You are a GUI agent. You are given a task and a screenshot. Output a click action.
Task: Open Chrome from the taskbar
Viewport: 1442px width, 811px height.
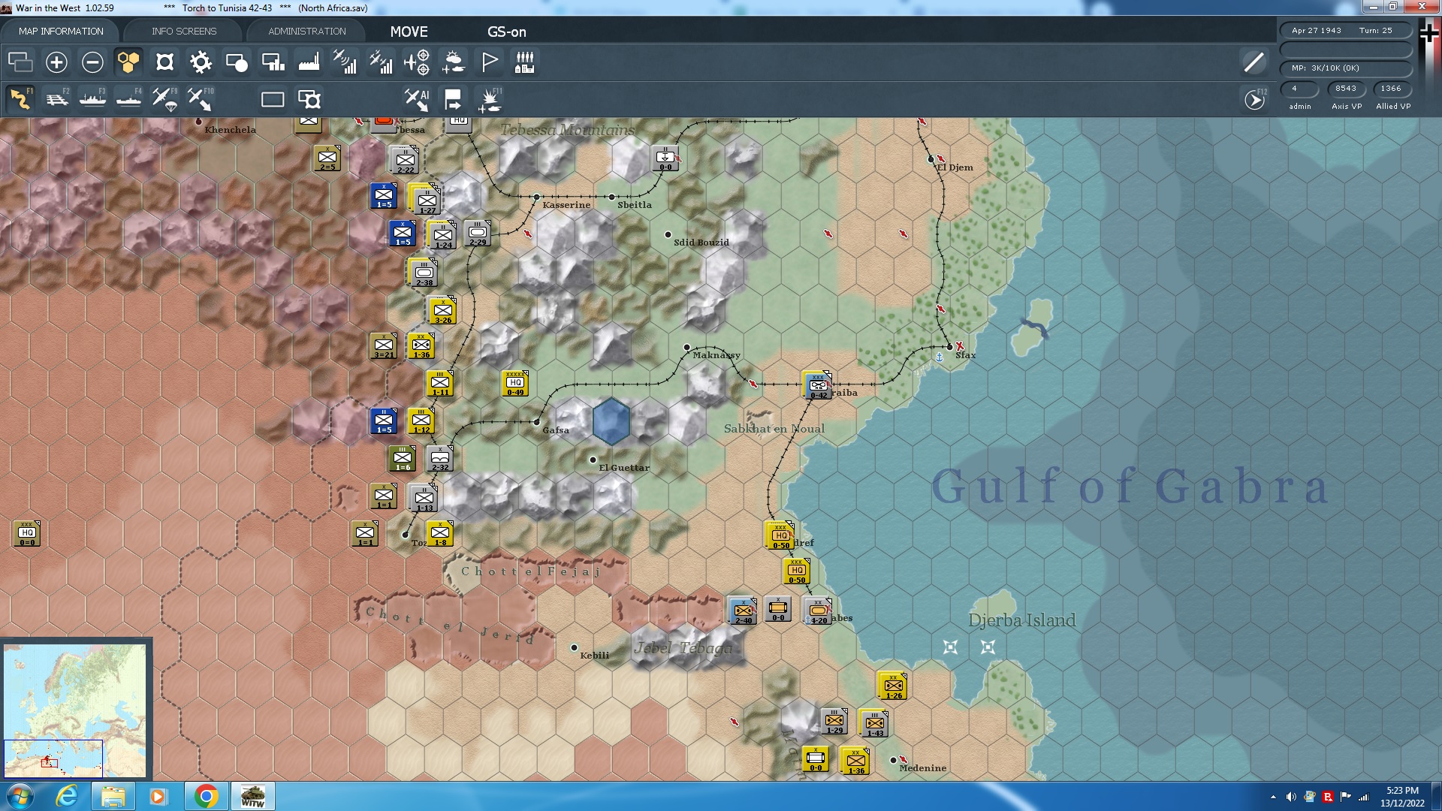point(206,796)
